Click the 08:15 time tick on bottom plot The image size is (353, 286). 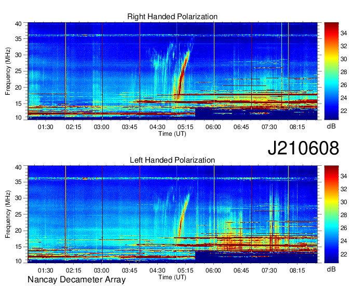pos(297,270)
